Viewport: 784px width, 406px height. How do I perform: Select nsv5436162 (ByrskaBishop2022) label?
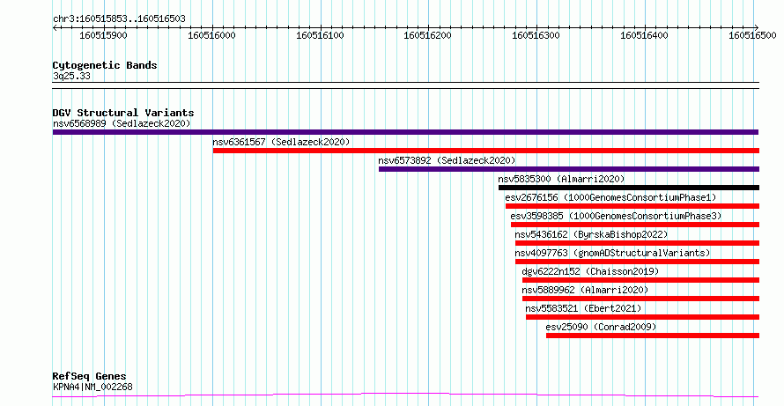591,234
